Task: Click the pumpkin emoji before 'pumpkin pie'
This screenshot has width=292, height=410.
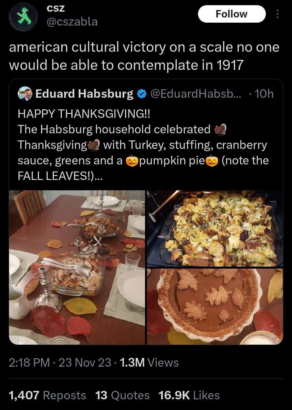Action: [131, 161]
